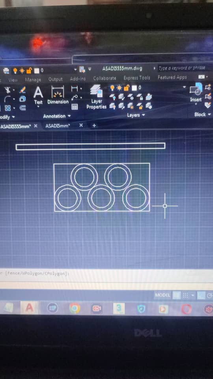Viewport: 213px width, 379px height.
Task: Switch to the ASADI5mm drawing tab
Action: coord(58,126)
